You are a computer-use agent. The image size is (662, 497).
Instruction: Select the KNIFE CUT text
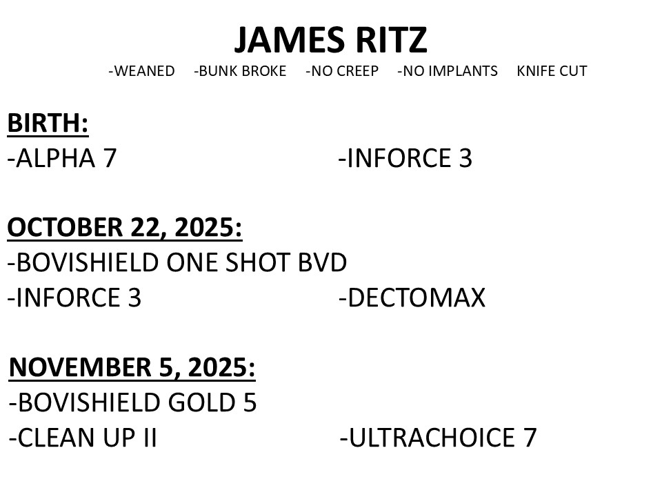tap(552, 71)
